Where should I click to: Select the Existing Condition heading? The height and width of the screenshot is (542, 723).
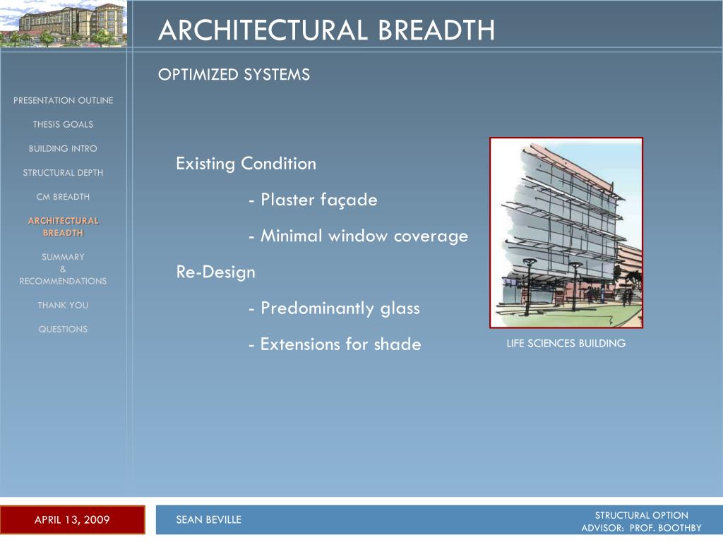(x=246, y=164)
